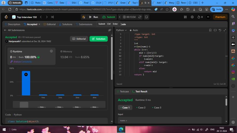View the streak flame counter
Viewport: 237px width, 133px height.
200,17
